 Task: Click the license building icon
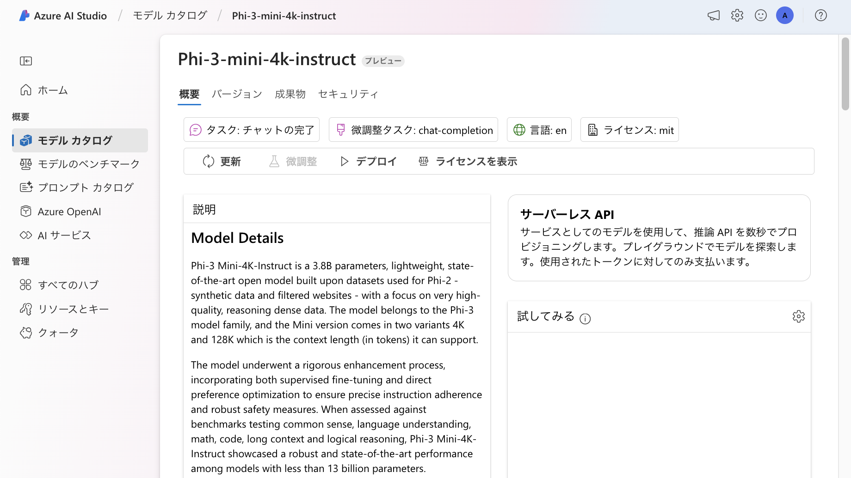coord(592,130)
